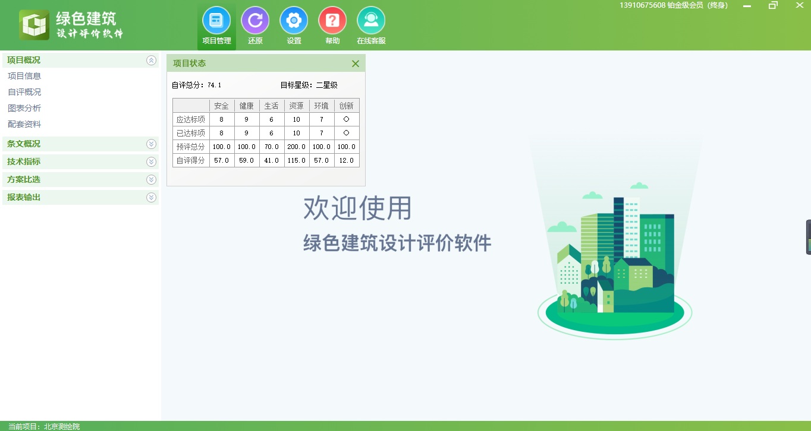Click the 环境 column header
Screen dimensions: 811x431
[322, 106]
